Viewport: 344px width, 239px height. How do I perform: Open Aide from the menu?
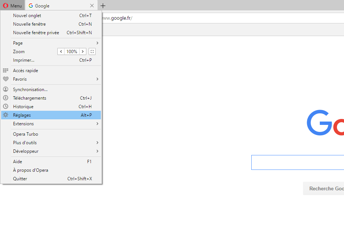click(x=51, y=161)
